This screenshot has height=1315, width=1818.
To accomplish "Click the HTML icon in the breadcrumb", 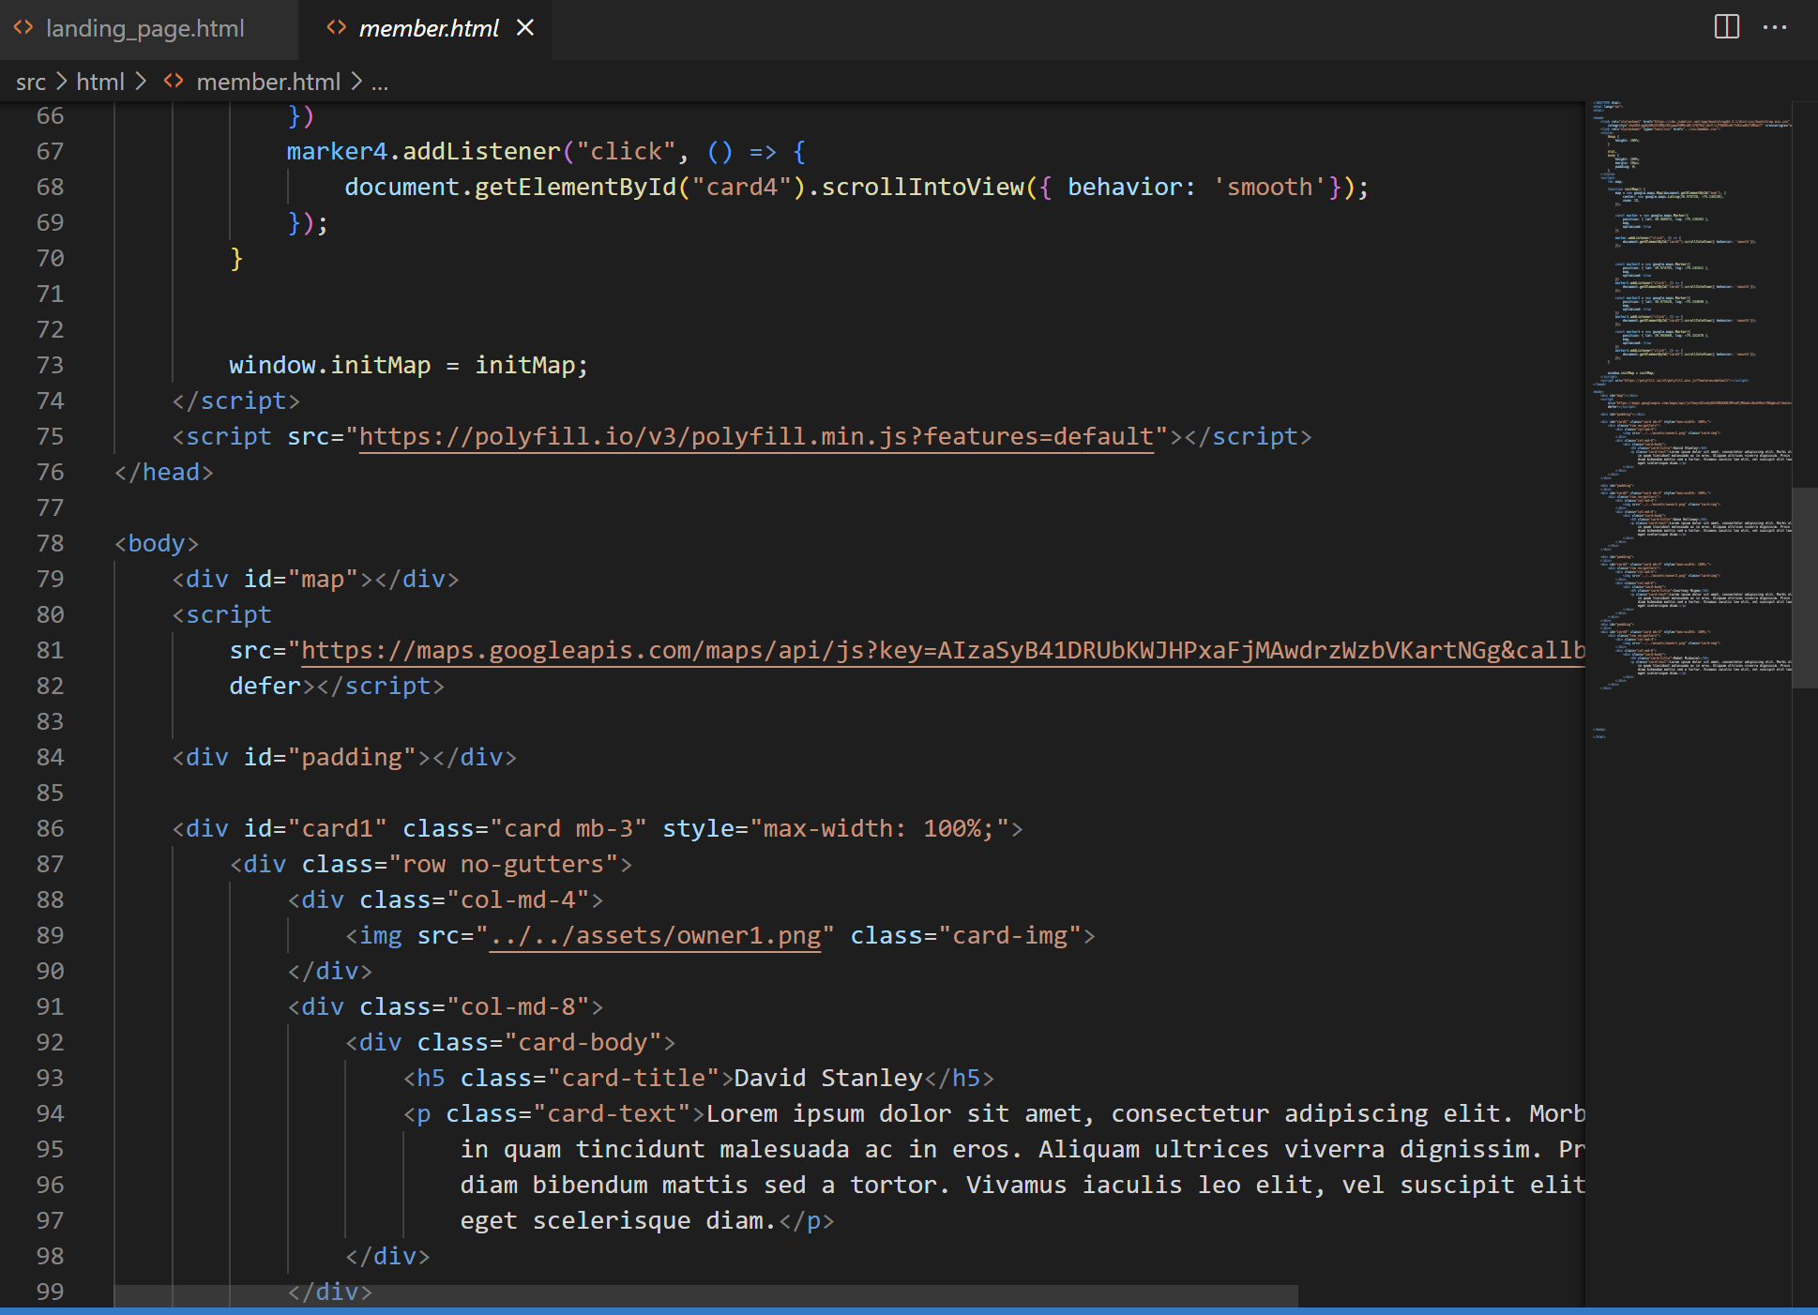I will click(174, 82).
